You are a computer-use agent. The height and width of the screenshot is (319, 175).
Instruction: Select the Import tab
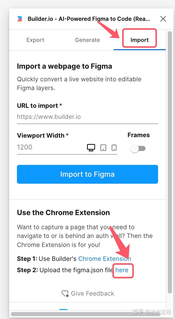pyautogui.click(x=140, y=40)
